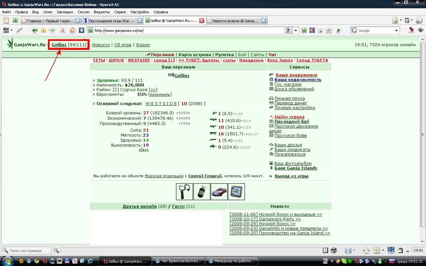Click the blue B icon beside the address bar
Screen dimensions: 426x266
pyautogui.click(x=82, y=30)
